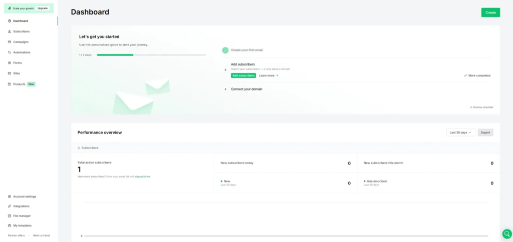Click the Subscribers person icon in sidebar
Screen dimensions: 513x242
(10, 31)
